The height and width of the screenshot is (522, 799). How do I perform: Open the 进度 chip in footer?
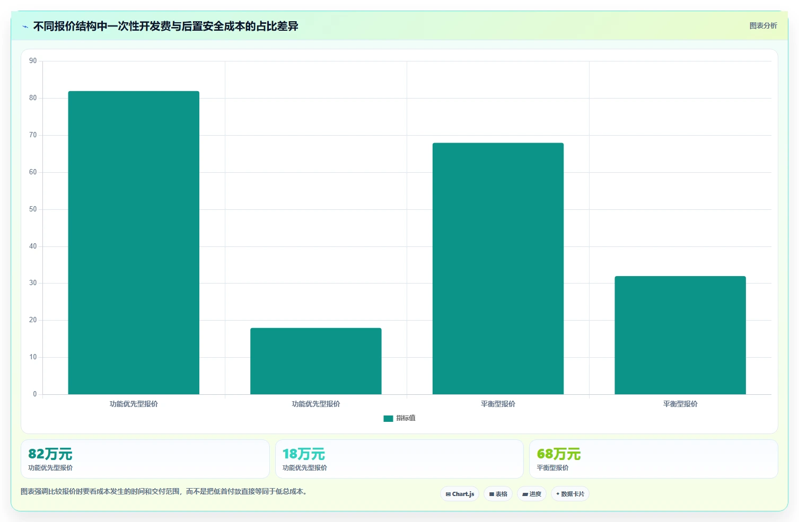click(532, 494)
